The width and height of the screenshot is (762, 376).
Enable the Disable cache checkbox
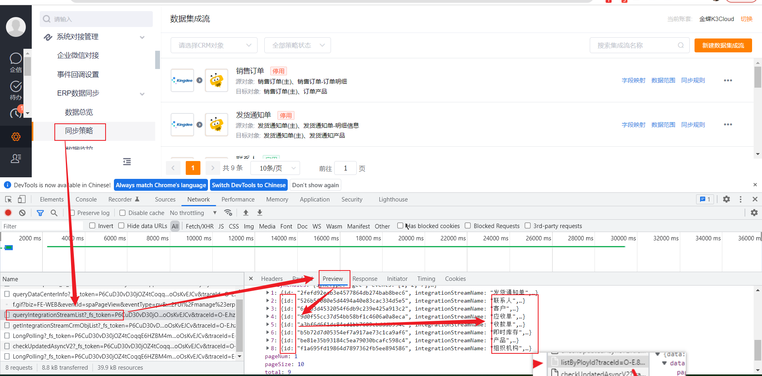click(x=123, y=213)
